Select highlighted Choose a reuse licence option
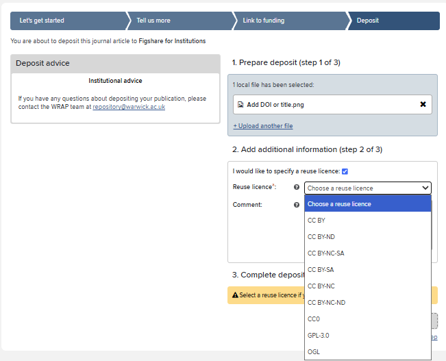Screen dimensions: 446x361 [368, 204]
